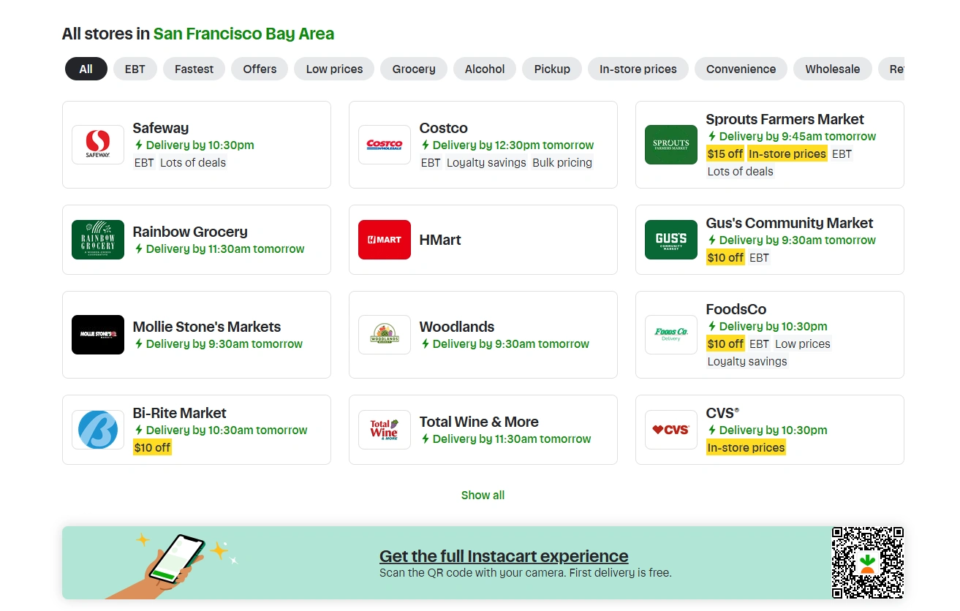Switch to the Alcohol filter tab
The width and height of the screenshot is (960, 611).
[485, 69]
